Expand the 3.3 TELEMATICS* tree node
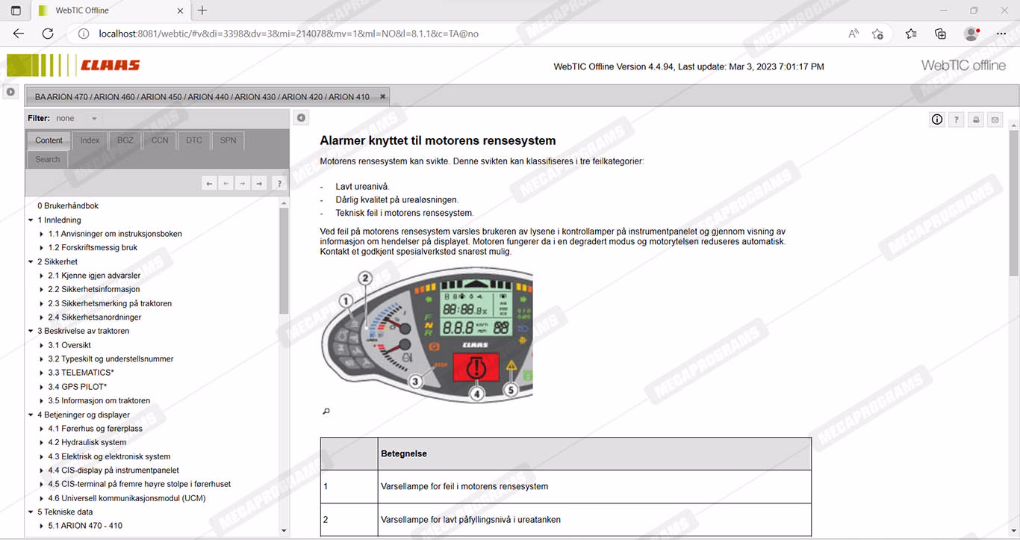Image resolution: width=1020 pixels, height=540 pixels. [42, 373]
